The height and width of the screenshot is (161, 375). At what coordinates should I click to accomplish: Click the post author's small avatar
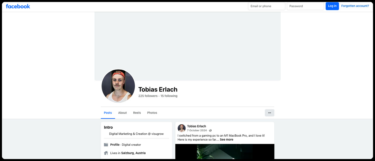182,128
